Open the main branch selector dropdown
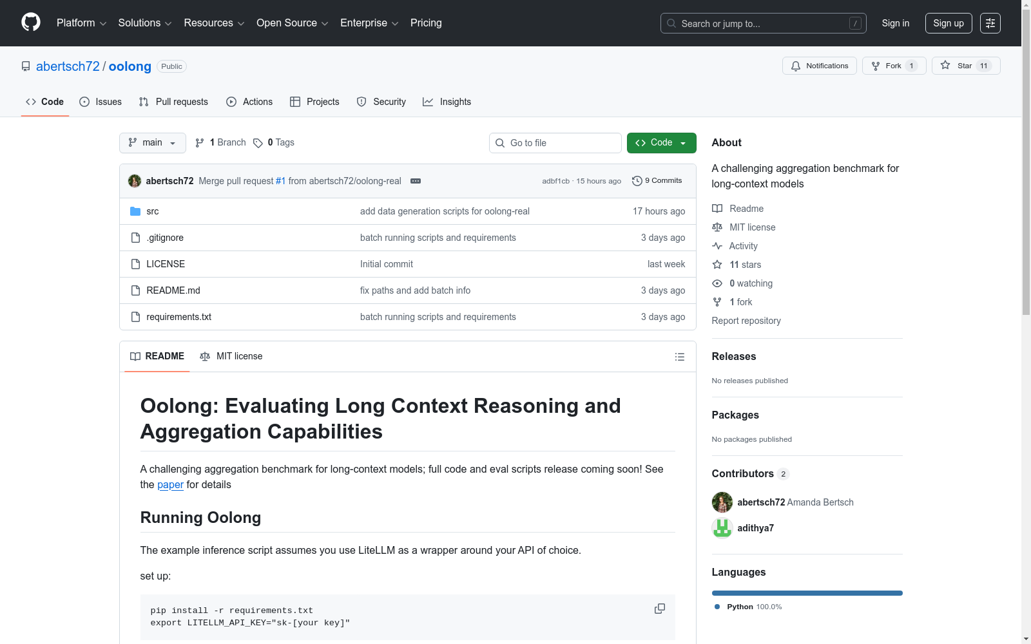This screenshot has width=1031, height=644. click(153, 143)
